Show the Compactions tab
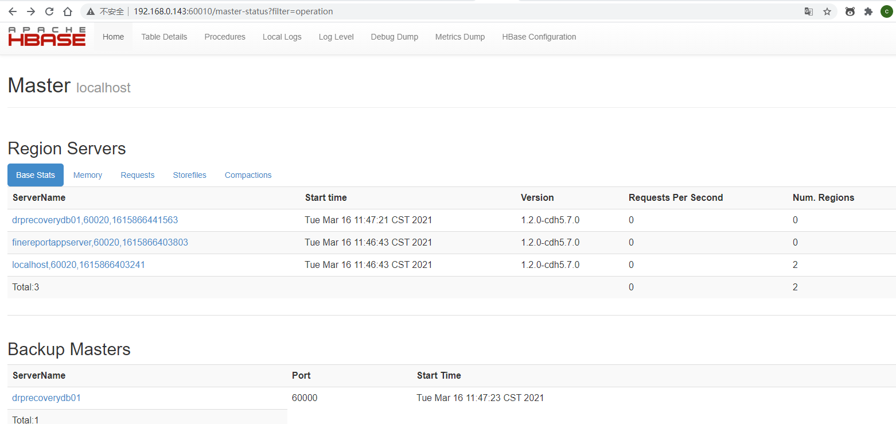 pyautogui.click(x=248, y=175)
